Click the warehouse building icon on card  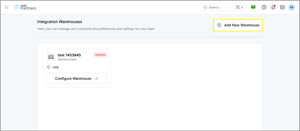[x=51, y=57]
